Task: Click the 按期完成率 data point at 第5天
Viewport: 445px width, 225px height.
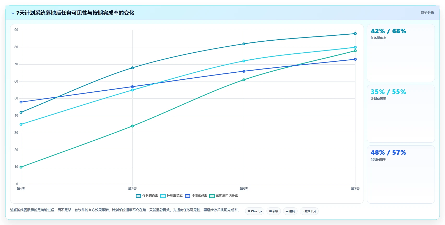Action: point(244,71)
